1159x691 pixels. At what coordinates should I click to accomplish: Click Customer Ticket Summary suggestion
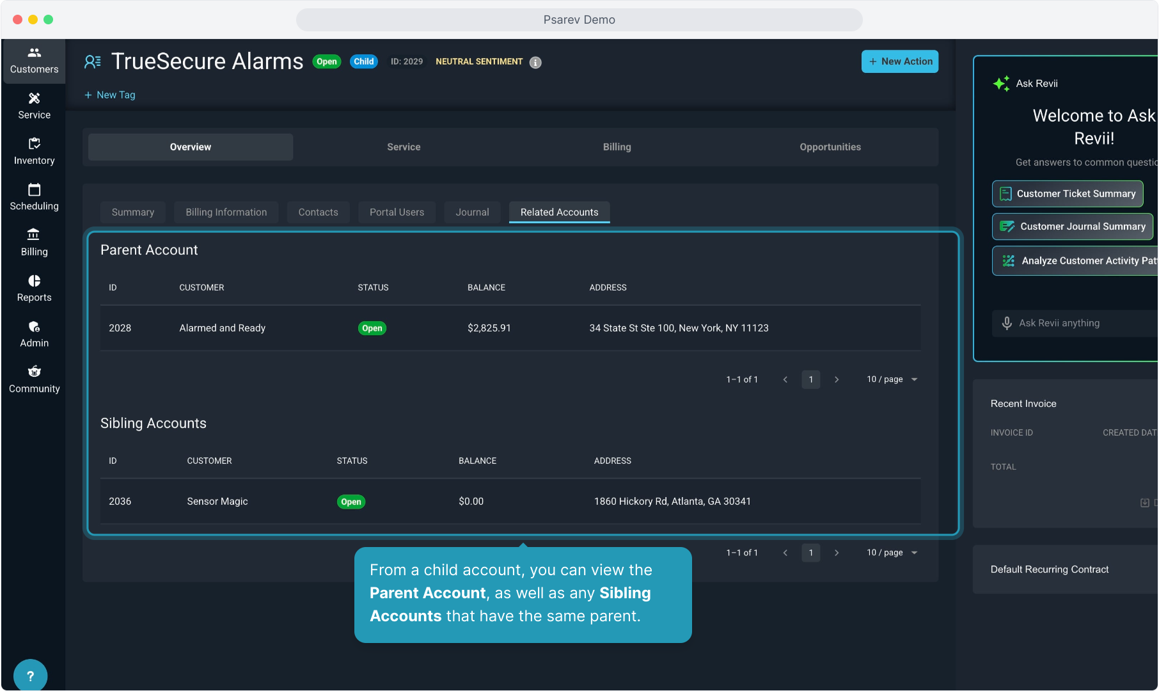coord(1067,194)
